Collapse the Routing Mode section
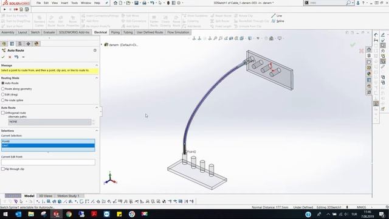The width and height of the screenshot is (389, 219). 97,78
